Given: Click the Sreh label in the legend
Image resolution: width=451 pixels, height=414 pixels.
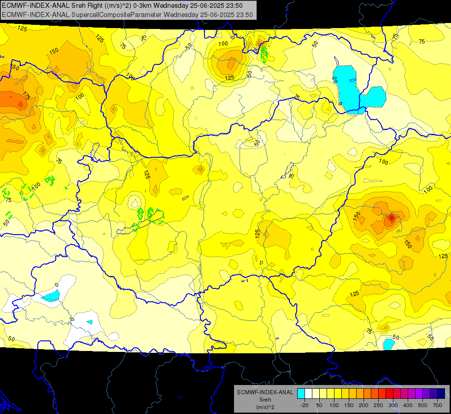Looking at the screenshot, I should pyautogui.click(x=265, y=400).
